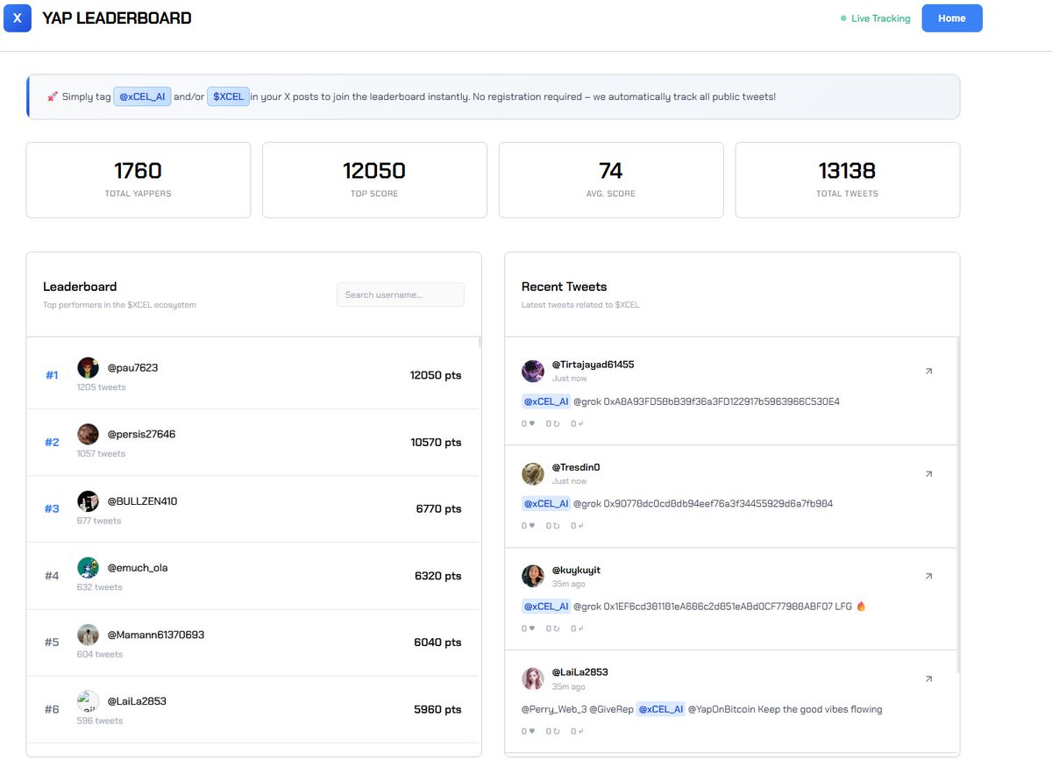Viewport: 1052px width, 781px height.
Task: Click the Leaderboard list scrollbar
Action: [480, 342]
